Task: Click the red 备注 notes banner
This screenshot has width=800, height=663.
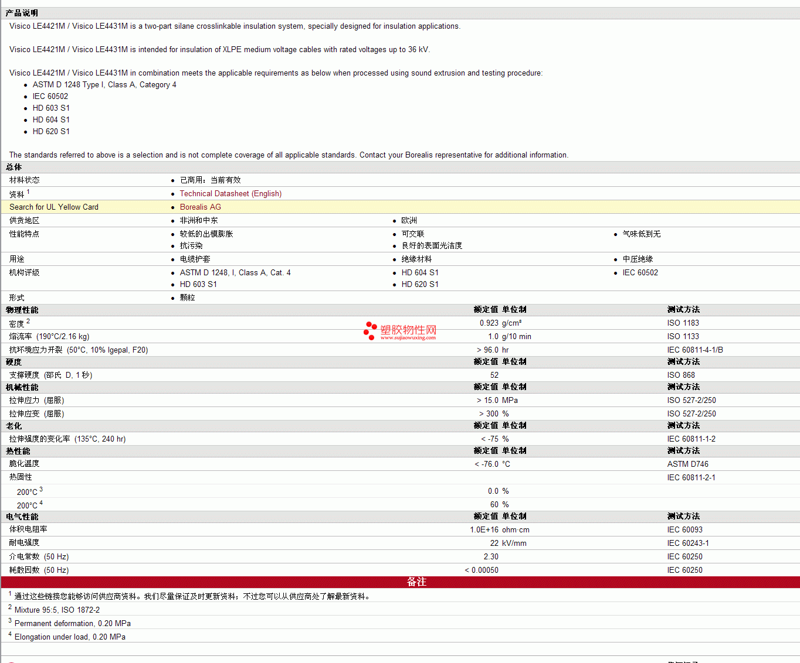Action: click(401, 582)
